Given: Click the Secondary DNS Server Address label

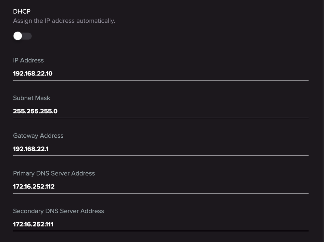Looking at the screenshot, I should coord(58,211).
